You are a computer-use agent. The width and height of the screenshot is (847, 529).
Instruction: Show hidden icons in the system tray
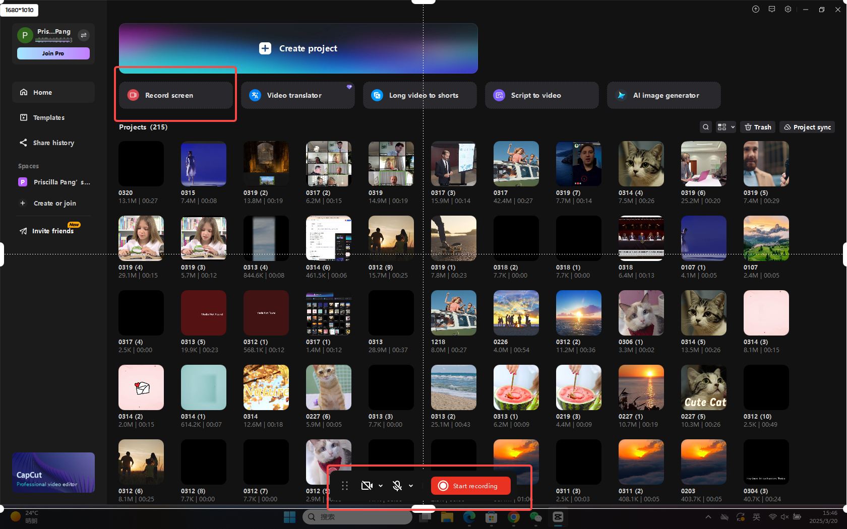[x=708, y=517]
